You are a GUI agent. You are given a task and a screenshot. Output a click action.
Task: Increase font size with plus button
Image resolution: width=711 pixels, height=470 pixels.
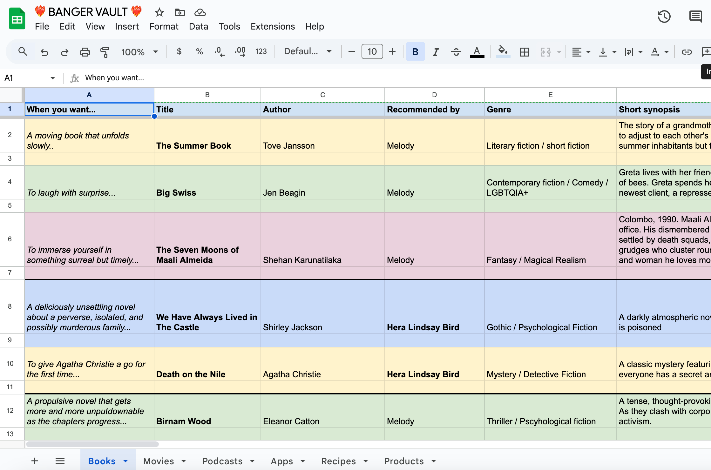392,52
